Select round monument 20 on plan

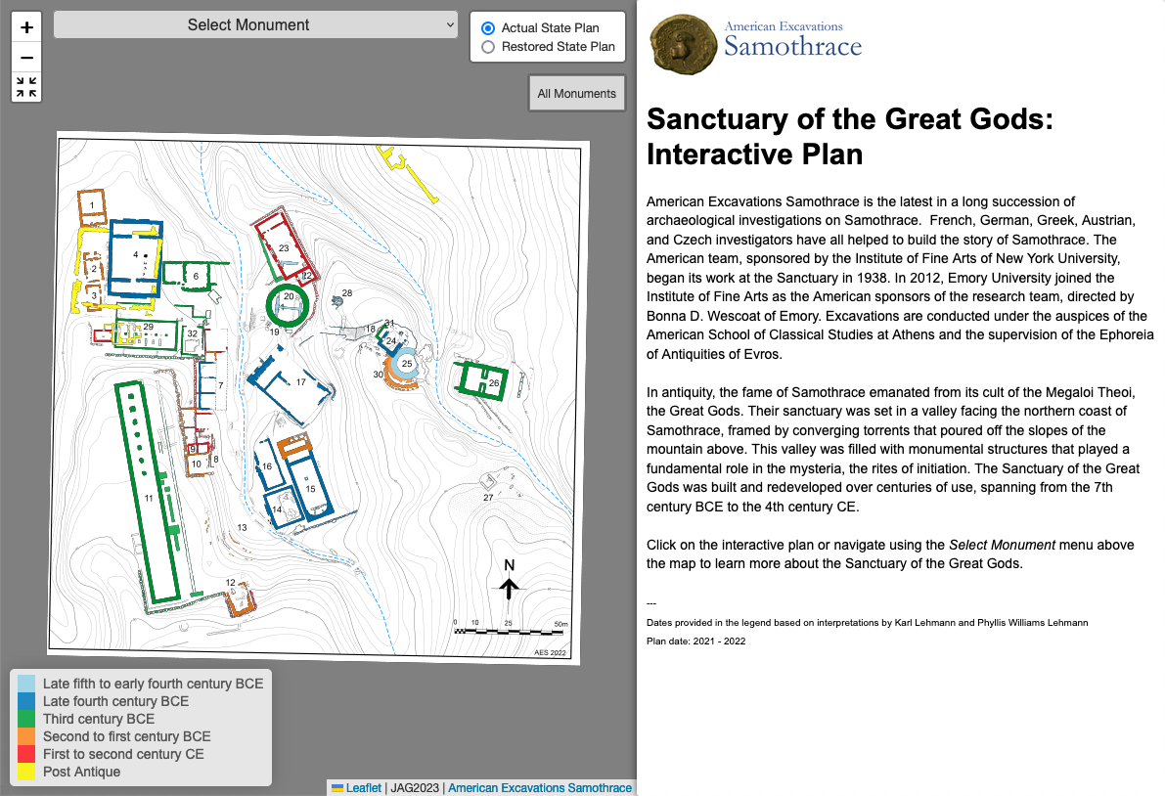288,304
